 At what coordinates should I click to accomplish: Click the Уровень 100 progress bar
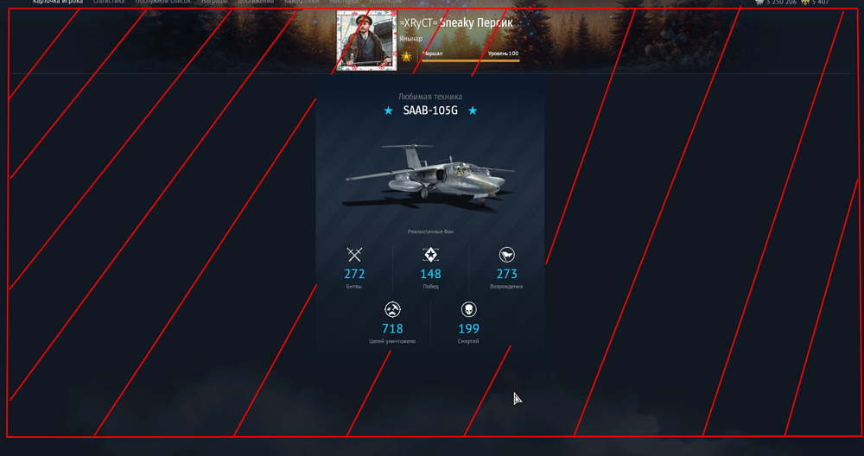coord(471,60)
